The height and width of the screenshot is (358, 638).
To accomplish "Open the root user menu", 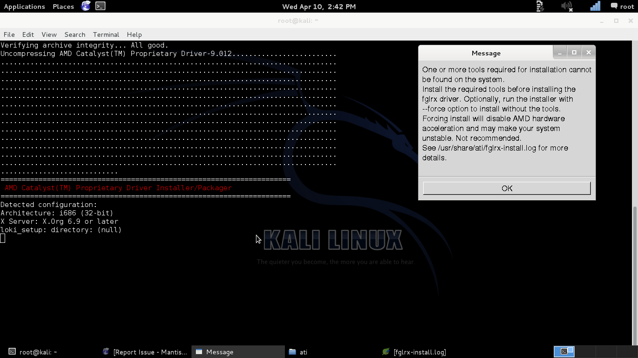I will pos(622,7).
